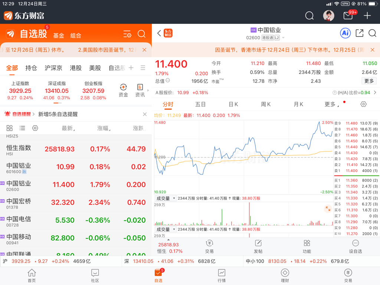Open 总值 info help icon
The width and height of the screenshot is (380, 285).
tap(168, 81)
